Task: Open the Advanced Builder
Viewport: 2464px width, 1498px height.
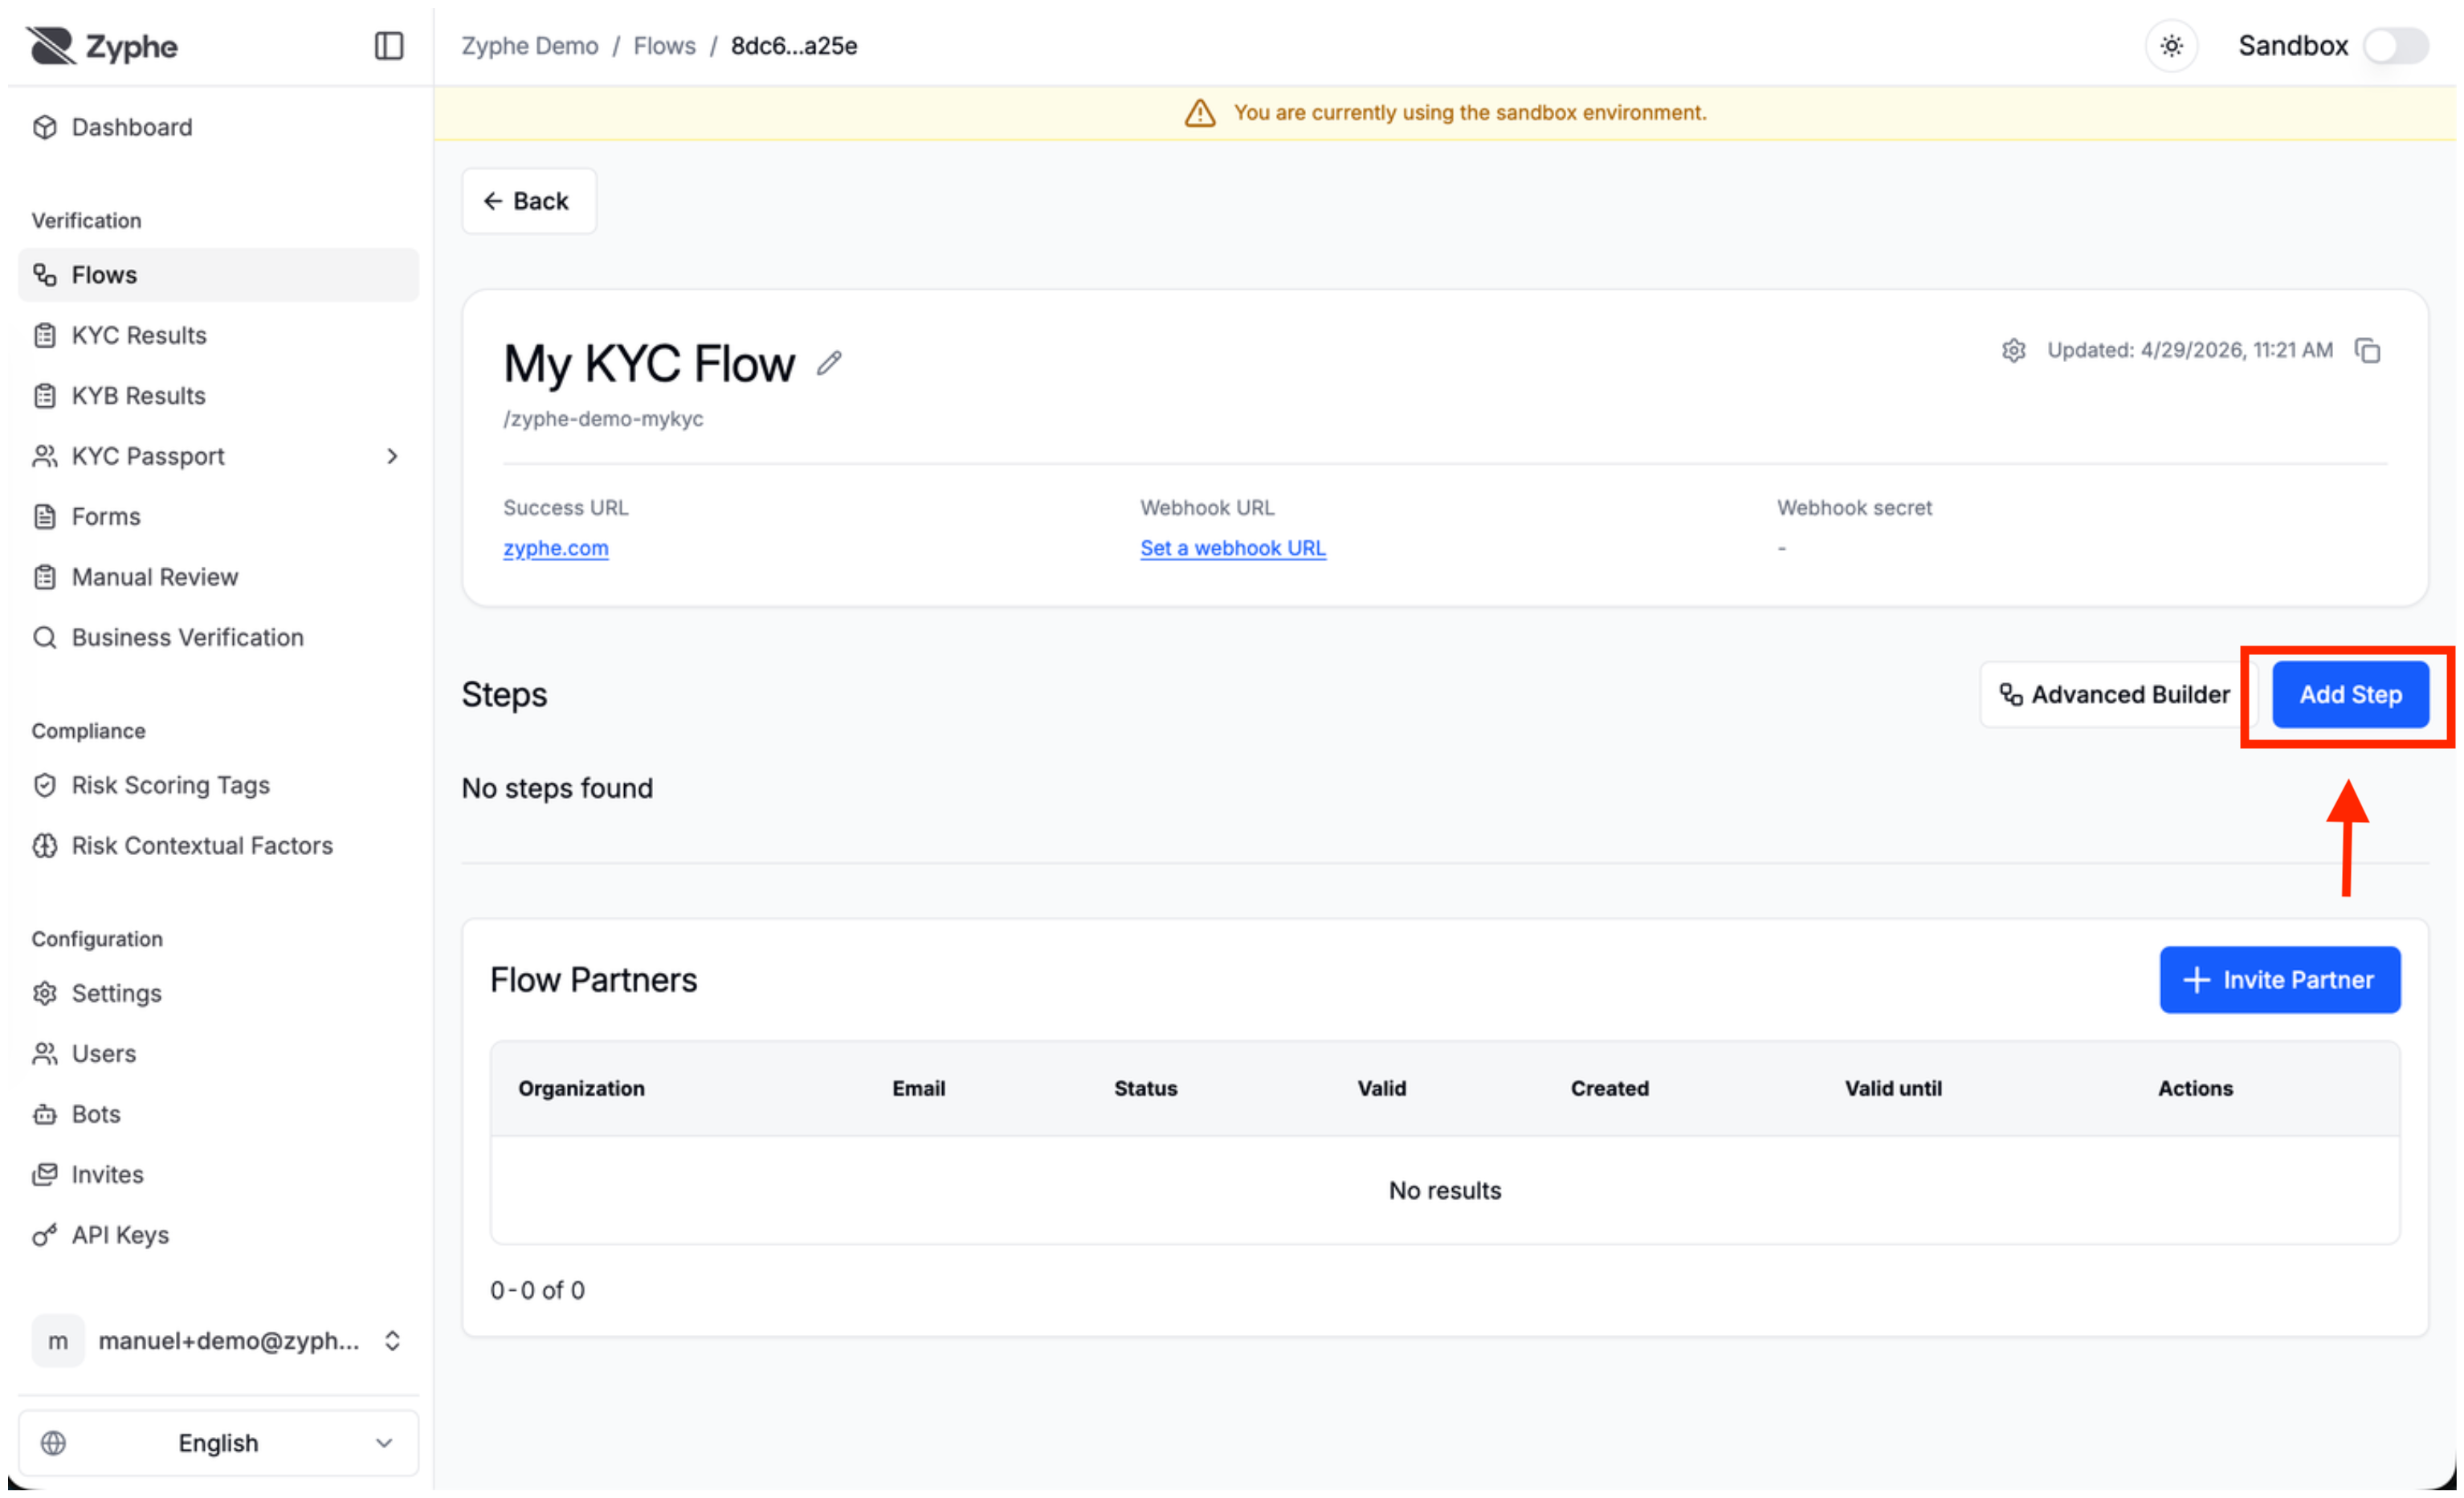Action: 2116,694
